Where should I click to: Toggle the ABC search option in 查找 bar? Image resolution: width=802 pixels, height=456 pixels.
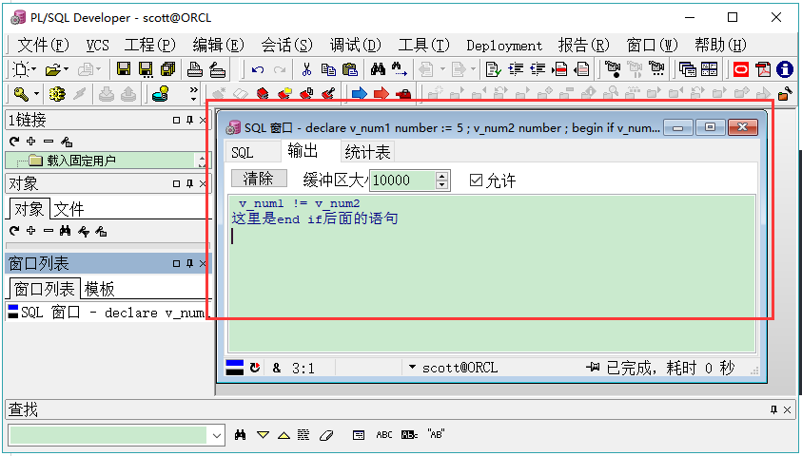384,434
